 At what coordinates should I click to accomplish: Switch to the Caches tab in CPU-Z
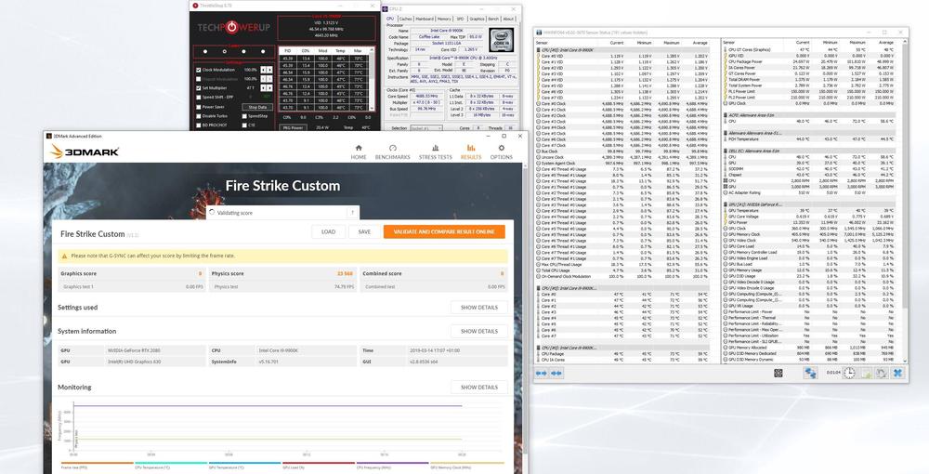405,18
